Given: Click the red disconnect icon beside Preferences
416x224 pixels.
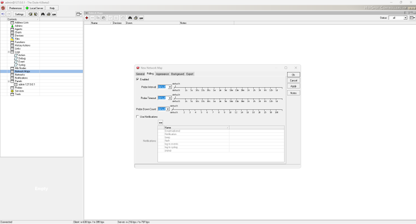Looking at the screenshot, I should pyautogui.click(x=3, y=8).
